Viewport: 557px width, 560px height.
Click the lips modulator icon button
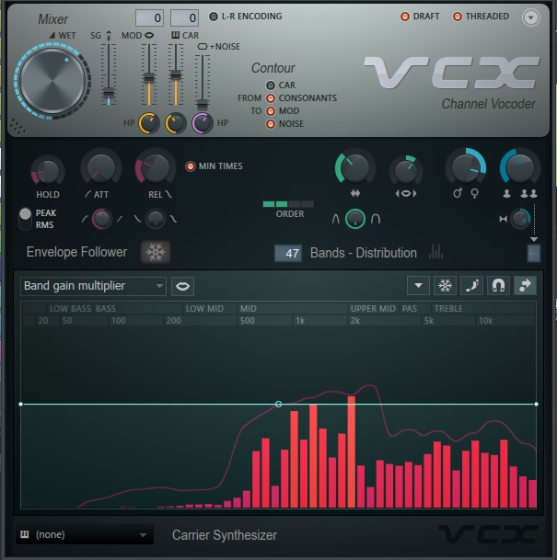182,286
